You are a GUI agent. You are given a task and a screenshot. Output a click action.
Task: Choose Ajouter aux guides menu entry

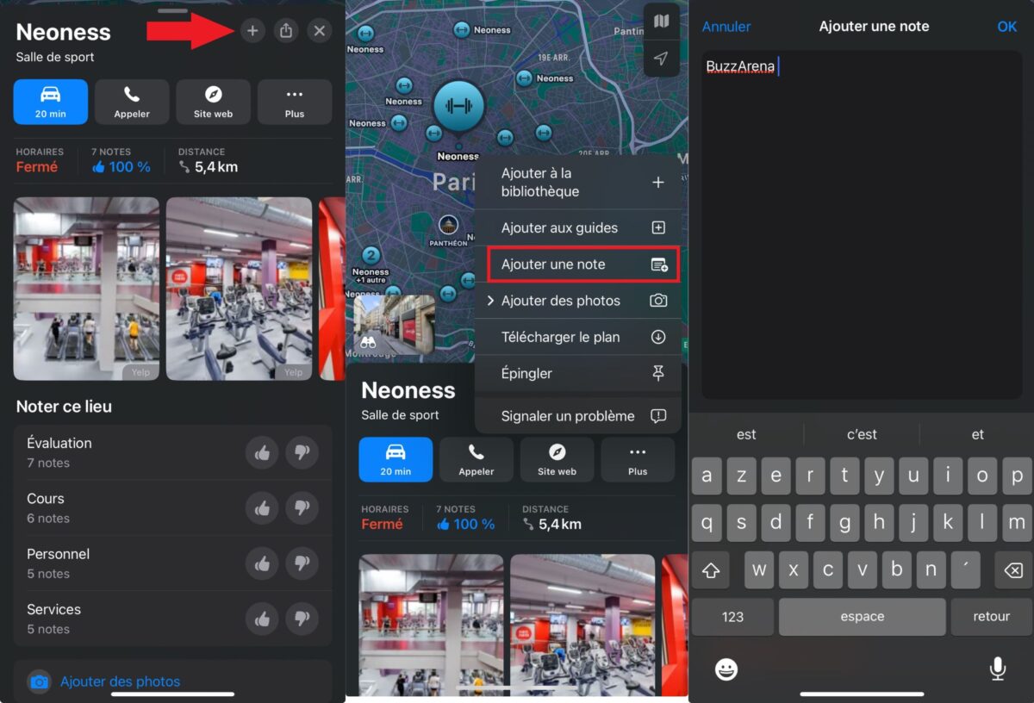click(578, 227)
